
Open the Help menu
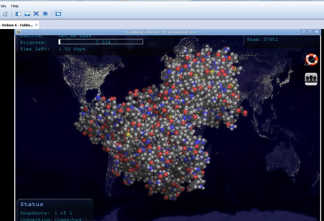tap(15, 6)
